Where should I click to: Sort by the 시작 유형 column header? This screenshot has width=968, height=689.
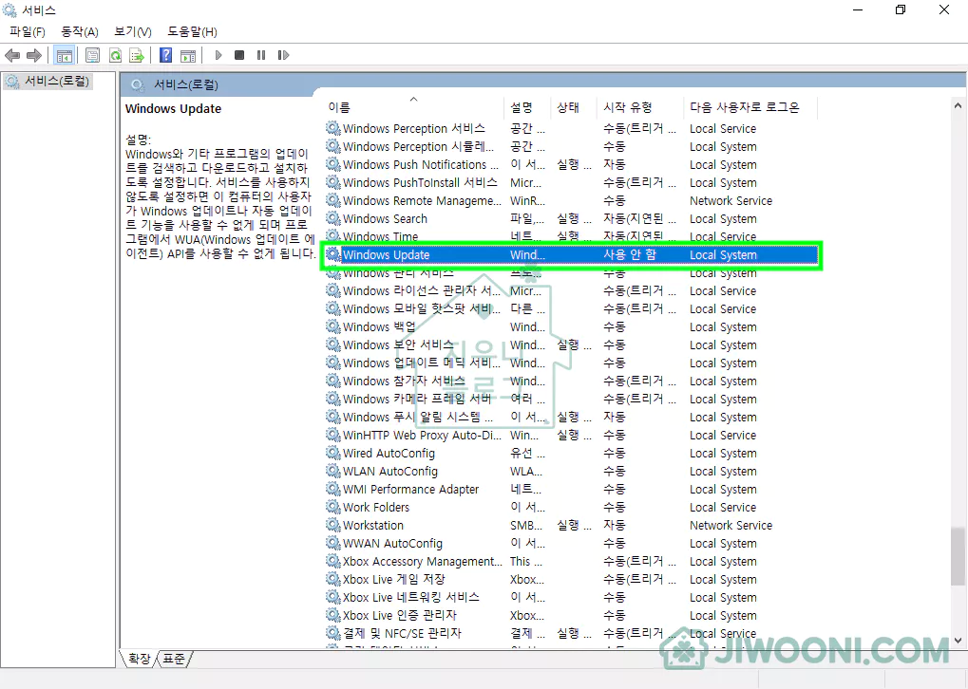(x=640, y=107)
